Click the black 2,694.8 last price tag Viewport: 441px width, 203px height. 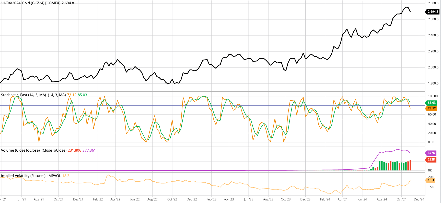click(x=432, y=12)
